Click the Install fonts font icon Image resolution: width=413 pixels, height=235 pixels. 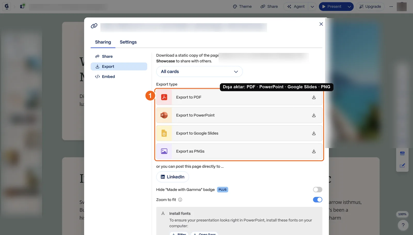tap(163, 214)
